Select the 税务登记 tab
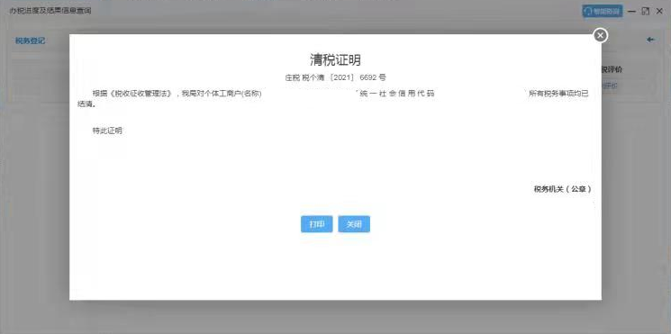The width and height of the screenshot is (671, 334). pos(30,41)
